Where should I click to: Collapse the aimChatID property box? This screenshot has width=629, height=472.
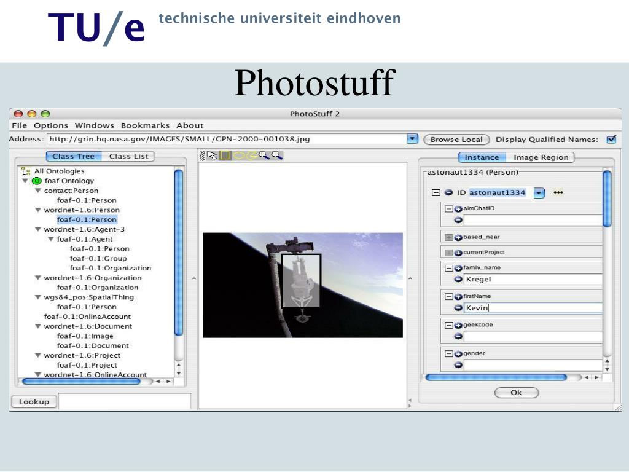point(449,209)
